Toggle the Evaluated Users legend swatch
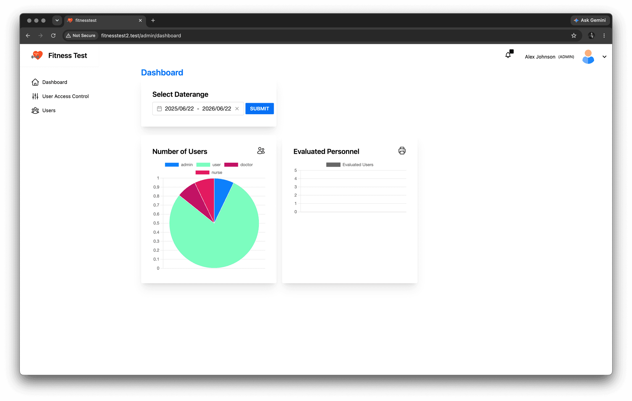This screenshot has width=632, height=401. click(x=333, y=165)
